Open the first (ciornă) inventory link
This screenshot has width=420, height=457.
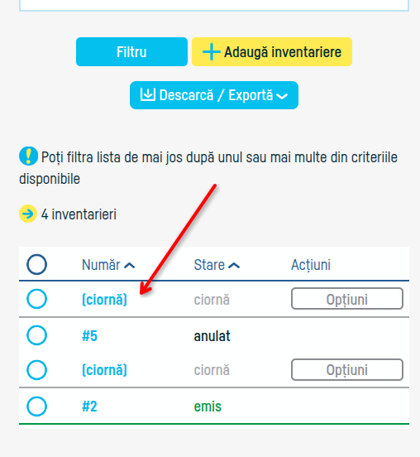click(104, 300)
